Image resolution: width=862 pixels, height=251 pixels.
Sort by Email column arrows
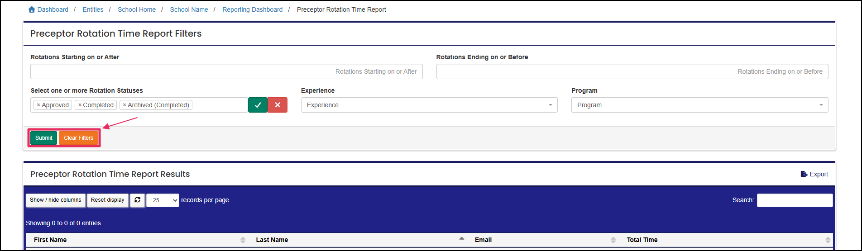tap(613, 240)
